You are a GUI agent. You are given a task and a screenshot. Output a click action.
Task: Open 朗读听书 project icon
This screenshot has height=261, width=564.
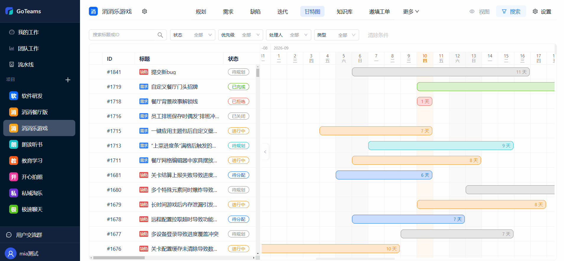(14, 145)
